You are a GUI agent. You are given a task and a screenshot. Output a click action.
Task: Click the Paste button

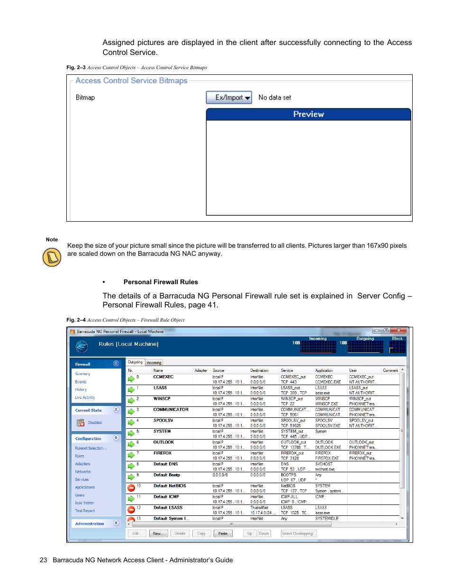point(223,533)
